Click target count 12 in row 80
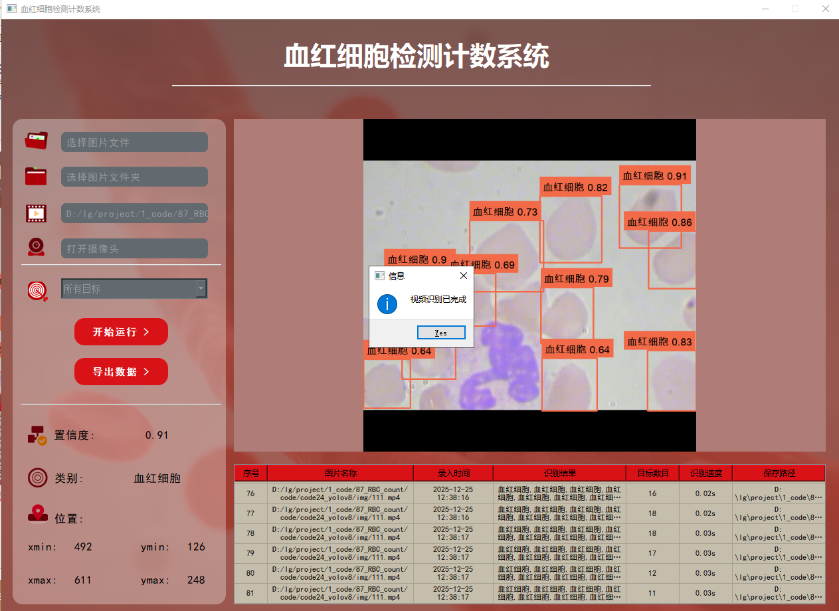Screen dimensions: 839x611 [x=652, y=573]
